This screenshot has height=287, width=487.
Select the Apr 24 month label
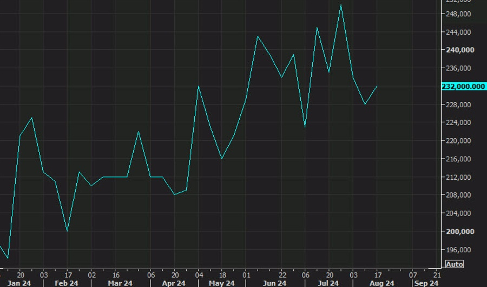tap(174, 283)
